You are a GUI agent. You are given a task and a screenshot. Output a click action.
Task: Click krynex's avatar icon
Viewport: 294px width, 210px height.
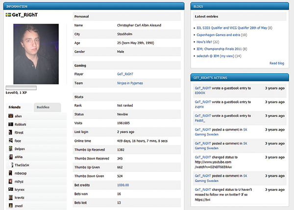point(11,189)
